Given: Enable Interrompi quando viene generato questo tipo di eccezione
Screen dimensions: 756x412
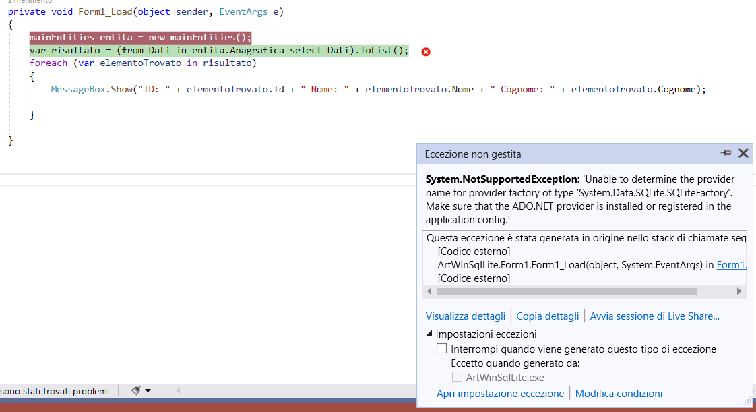Looking at the screenshot, I should (x=441, y=349).
